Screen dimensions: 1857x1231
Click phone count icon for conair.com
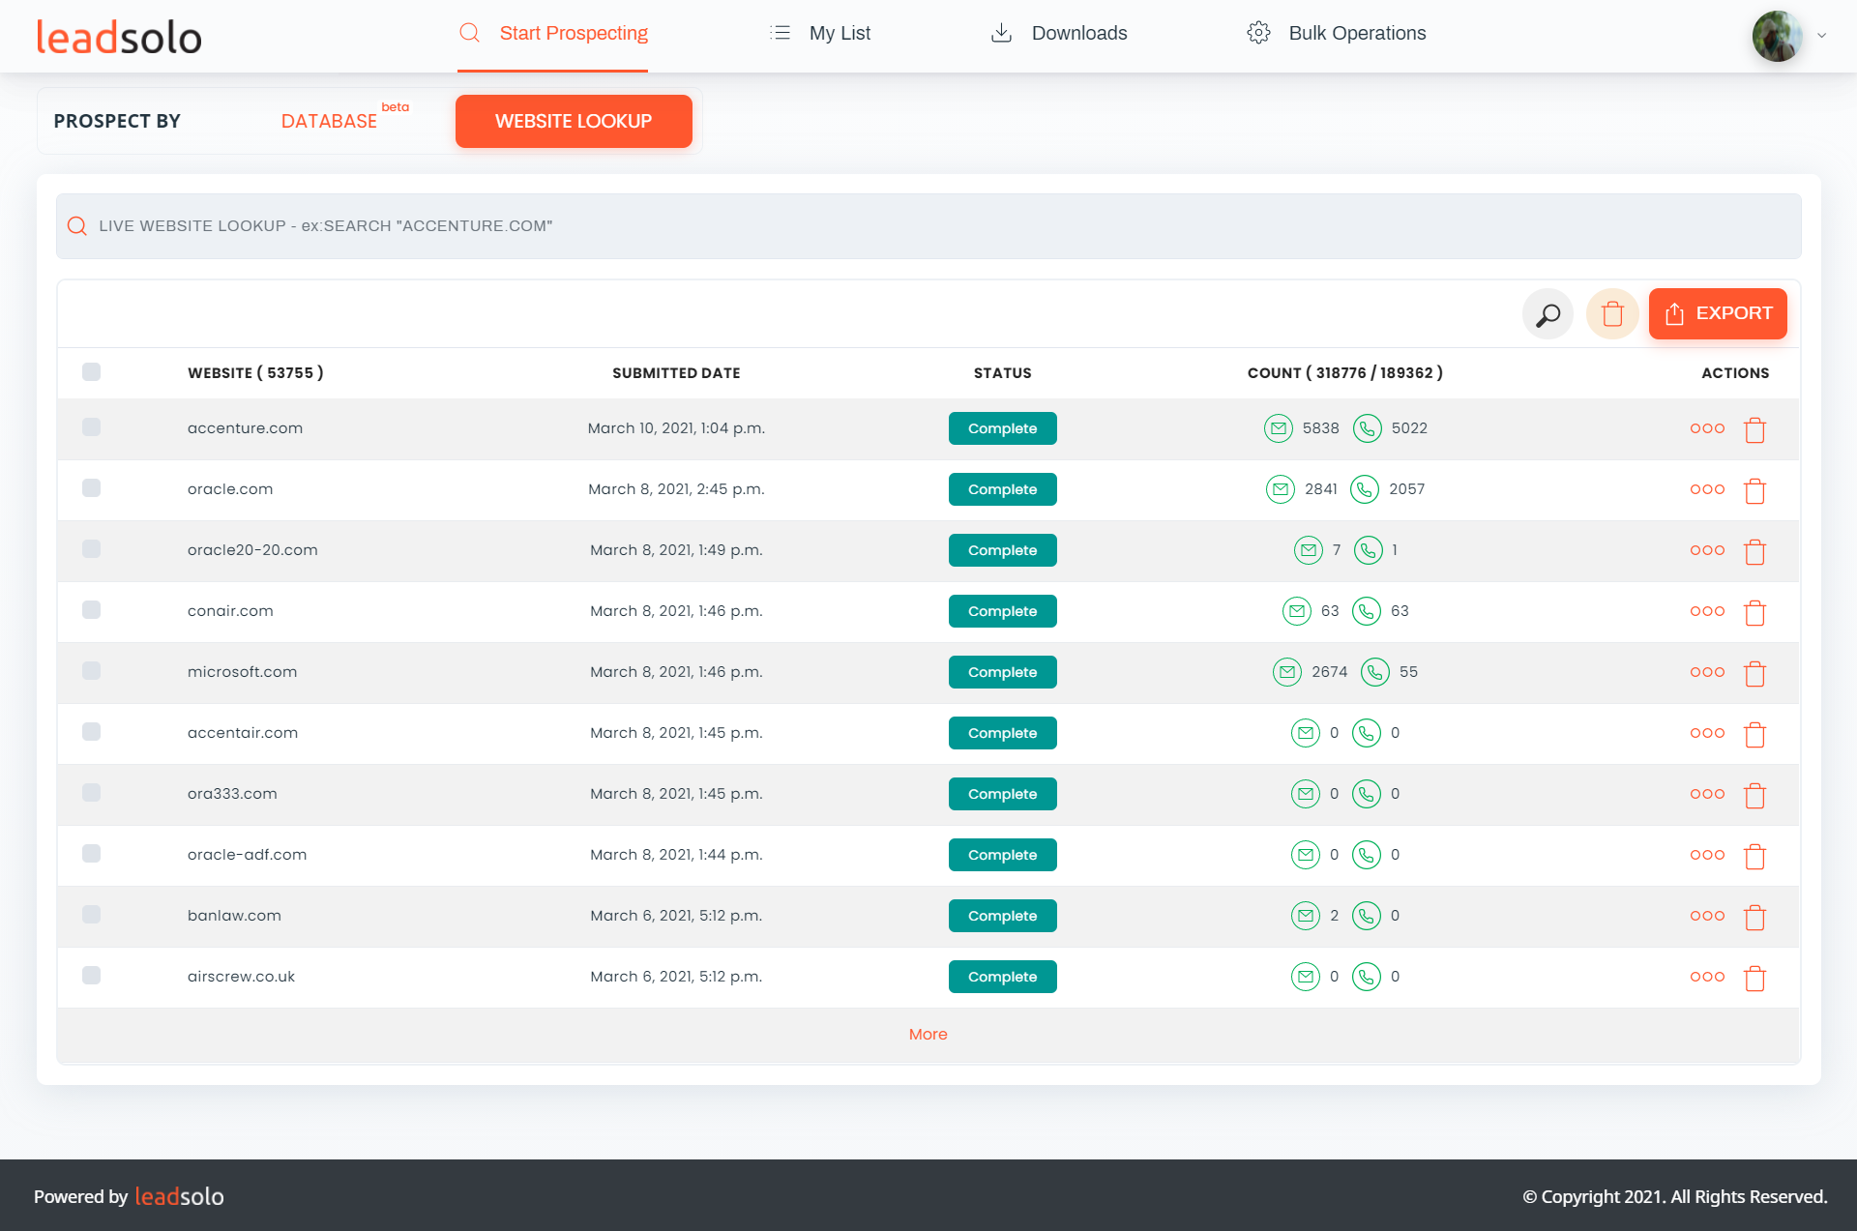coord(1366,611)
